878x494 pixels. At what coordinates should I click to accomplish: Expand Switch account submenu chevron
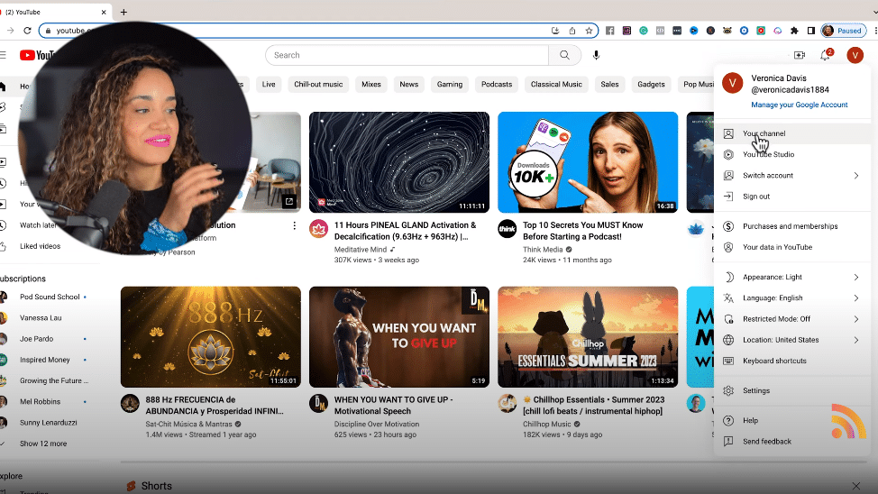(x=856, y=176)
